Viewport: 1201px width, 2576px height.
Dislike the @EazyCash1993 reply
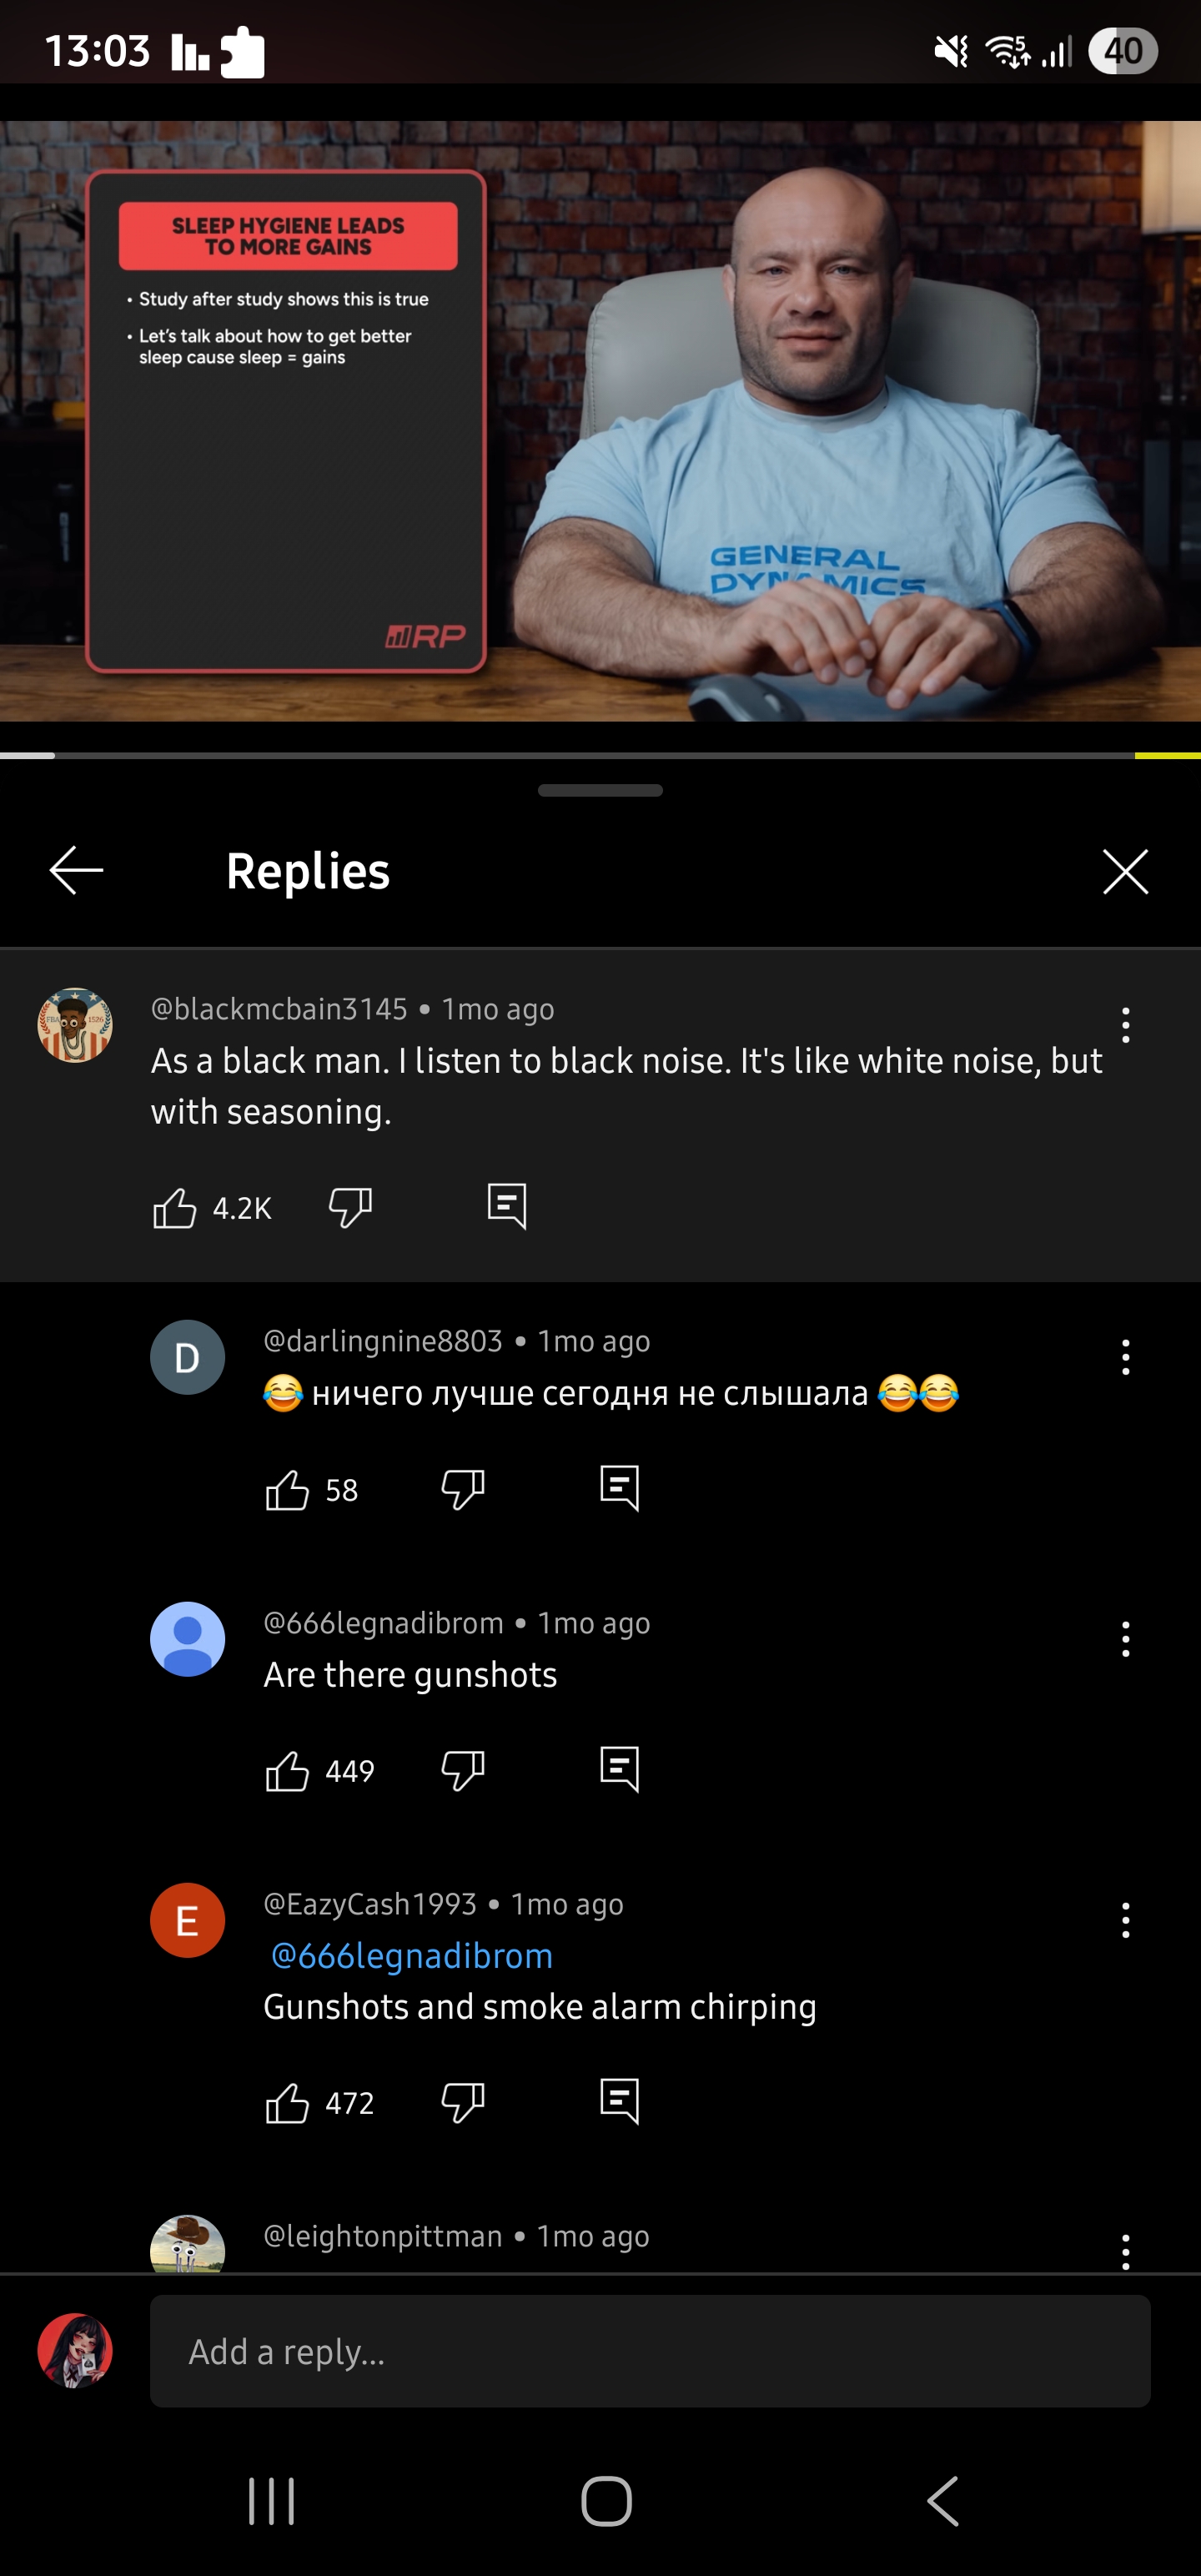coord(463,2102)
